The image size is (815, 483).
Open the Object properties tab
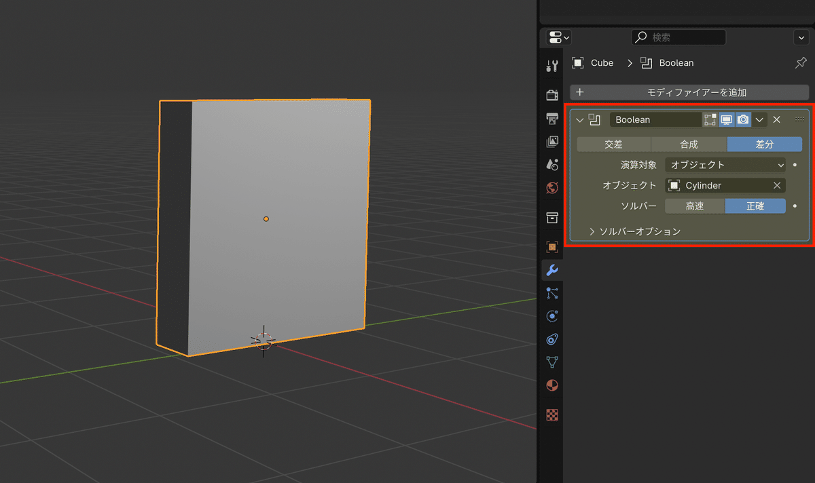[x=552, y=247]
